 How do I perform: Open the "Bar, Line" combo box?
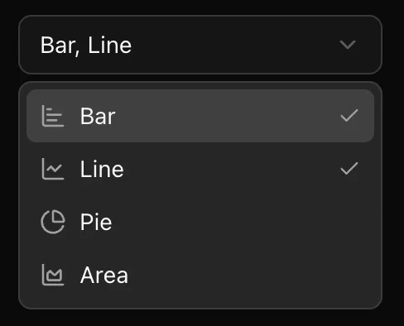[200, 45]
